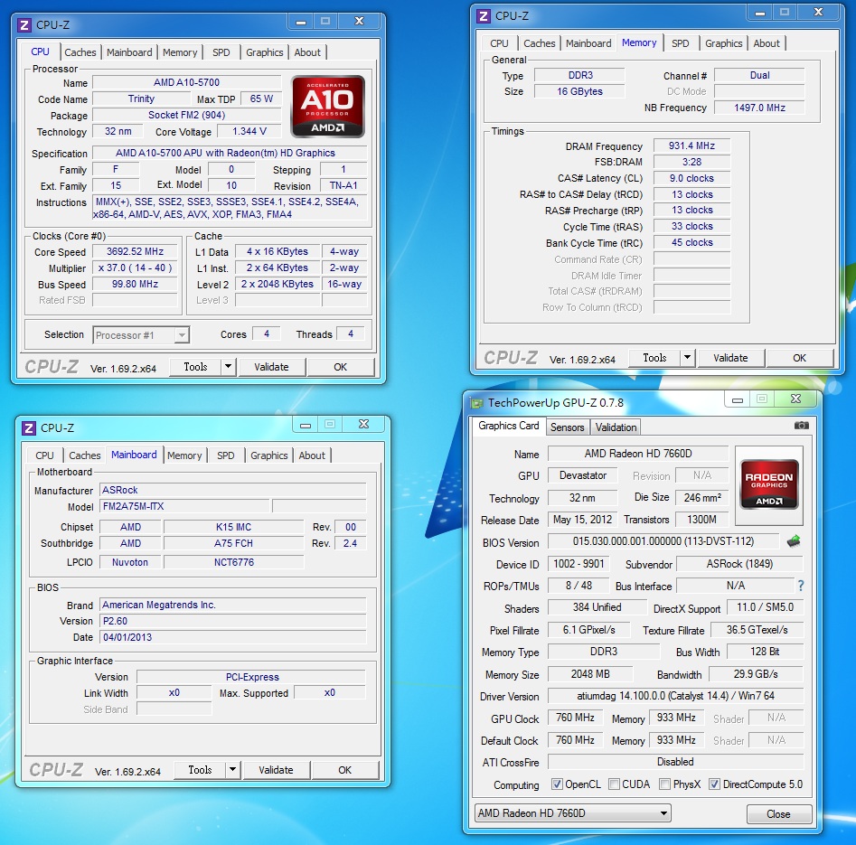Screen dimensions: 856x845
Task: Click the Tools button in the Memory-tab window
Action: [654, 358]
